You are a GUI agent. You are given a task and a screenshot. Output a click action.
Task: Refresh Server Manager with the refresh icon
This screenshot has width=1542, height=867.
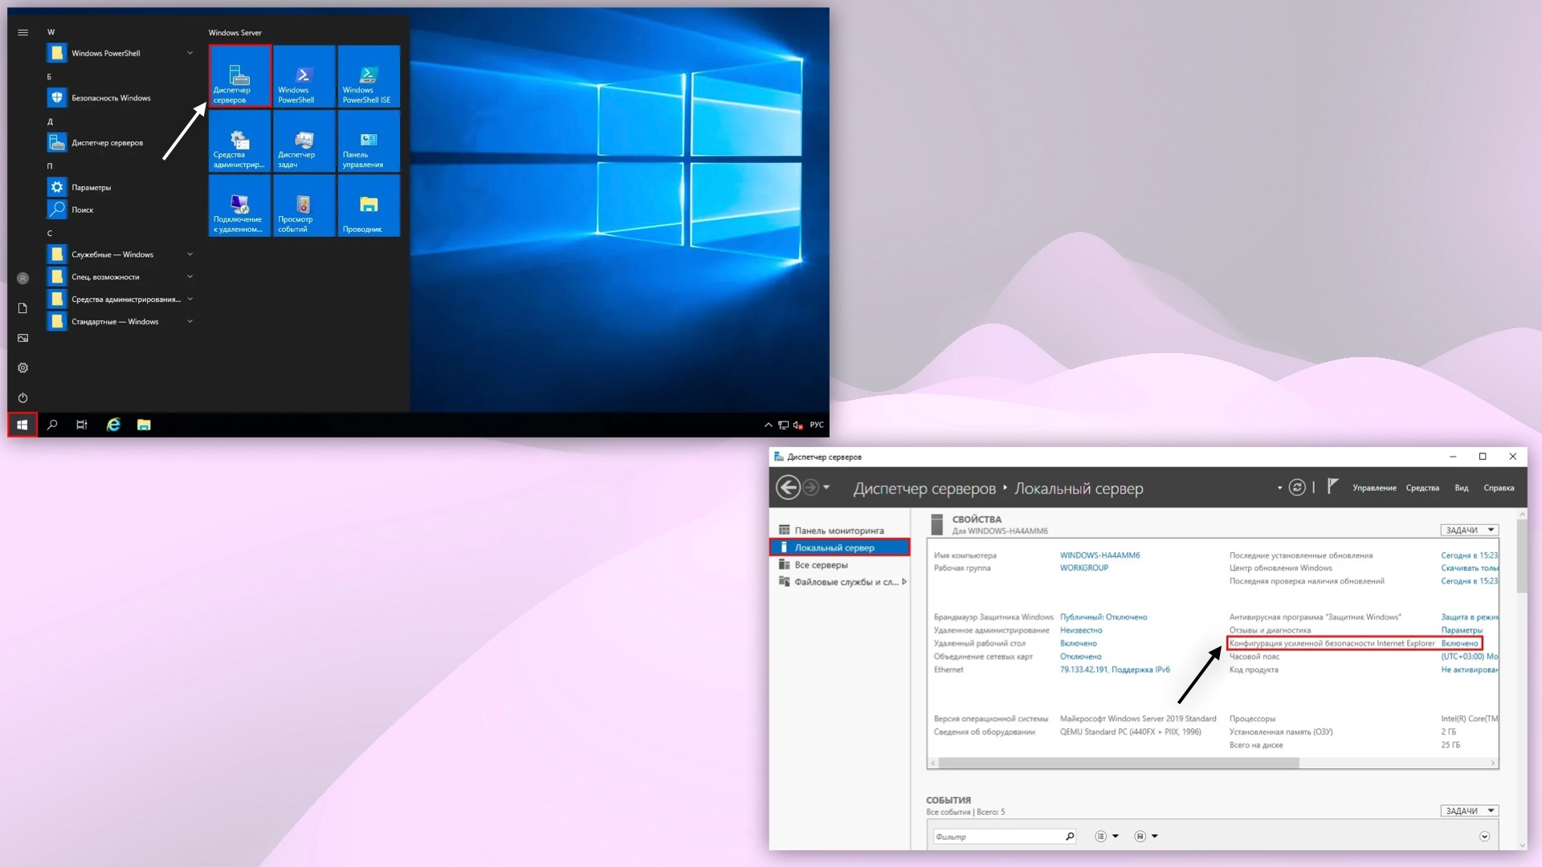1297,486
